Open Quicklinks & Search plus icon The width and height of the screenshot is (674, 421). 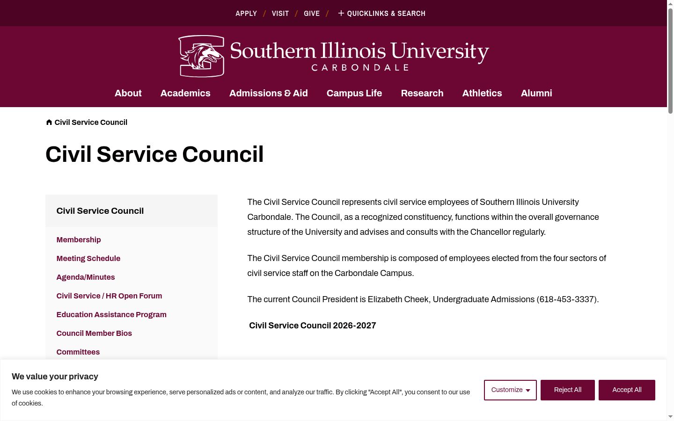tap(341, 13)
